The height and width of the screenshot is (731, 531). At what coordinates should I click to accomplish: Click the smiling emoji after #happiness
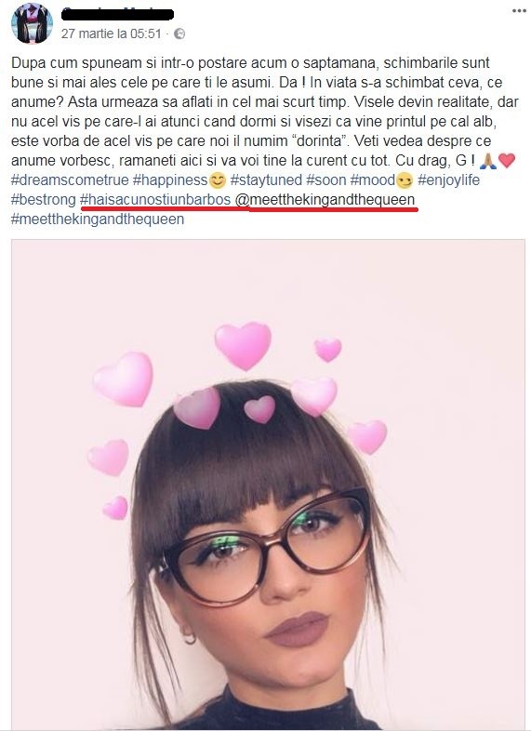[x=218, y=179]
